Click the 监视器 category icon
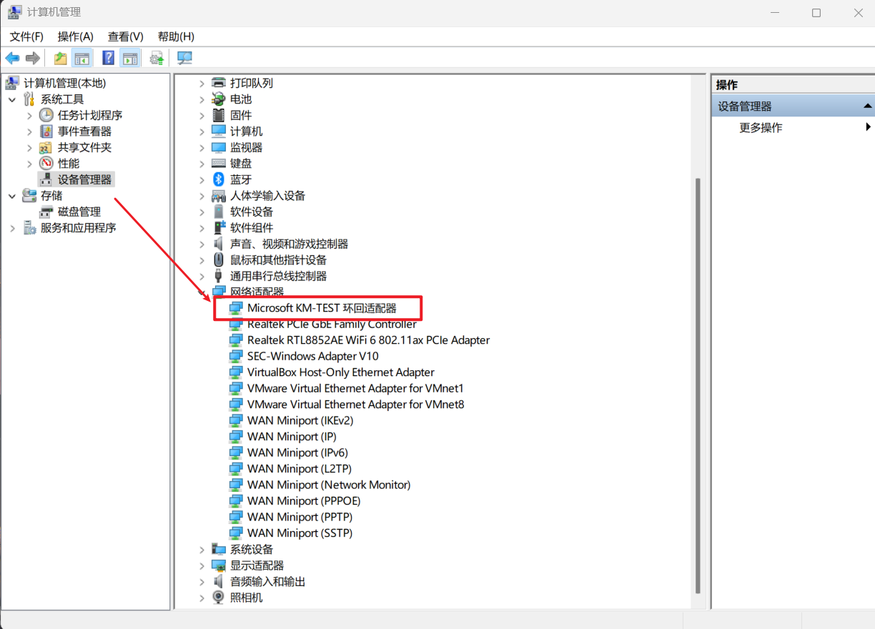 point(219,147)
